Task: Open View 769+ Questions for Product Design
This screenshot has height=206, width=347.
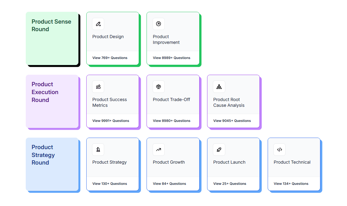Action: [110, 58]
